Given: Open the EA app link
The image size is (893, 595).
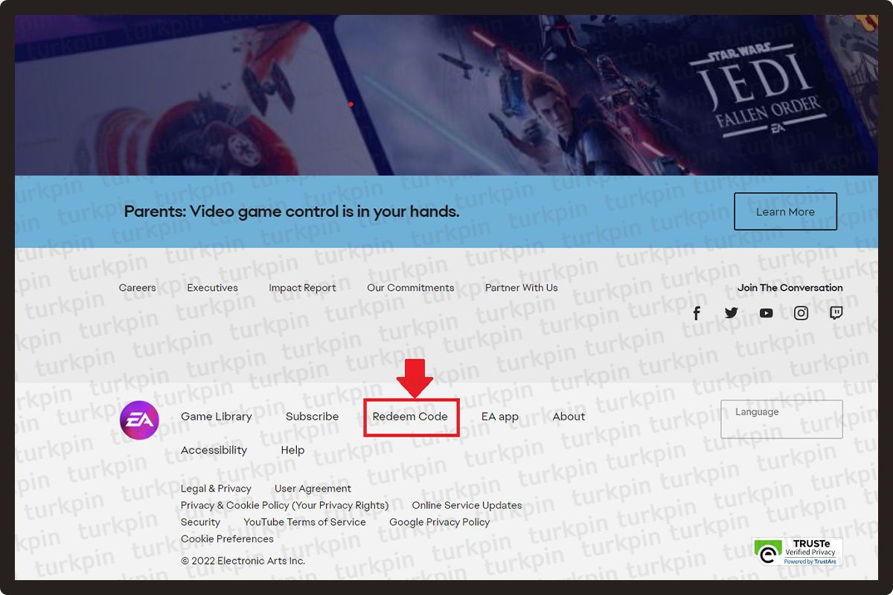Looking at the screenshot, I should (500, 416).
